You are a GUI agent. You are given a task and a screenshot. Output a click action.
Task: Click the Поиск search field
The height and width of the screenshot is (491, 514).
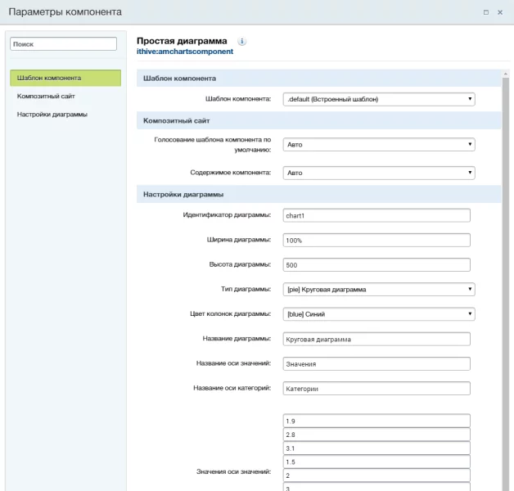[63, 44]
